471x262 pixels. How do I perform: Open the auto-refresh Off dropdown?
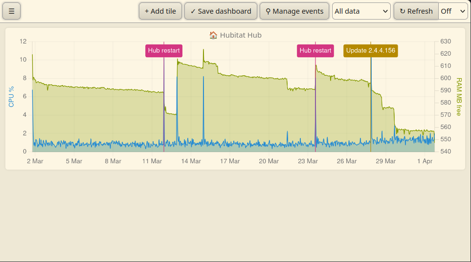coord(453,11)
